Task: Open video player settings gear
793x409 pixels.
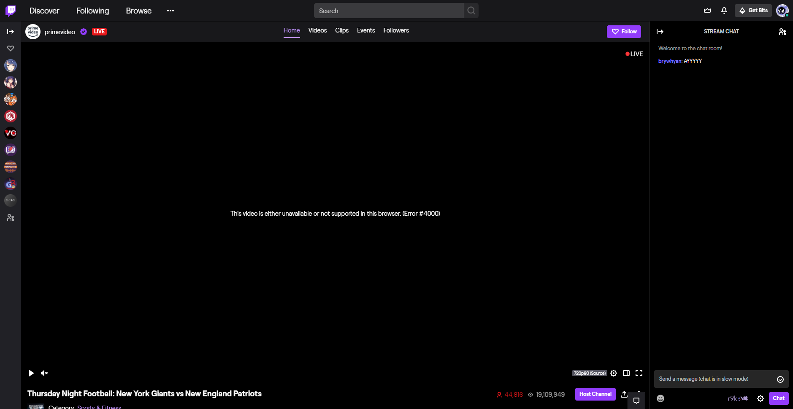Action: [614, 373]
